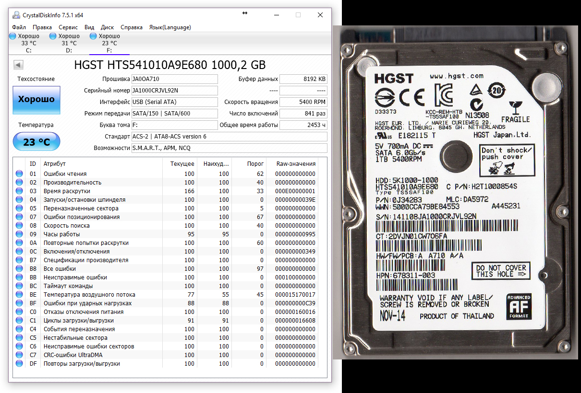Click status icon for Неисправимые ошибки секторов row
This screenshot has width=581, height=393.
(19, 347)
